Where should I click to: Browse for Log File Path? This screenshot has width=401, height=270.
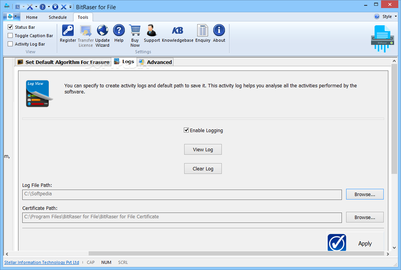(x=365, y=194)
